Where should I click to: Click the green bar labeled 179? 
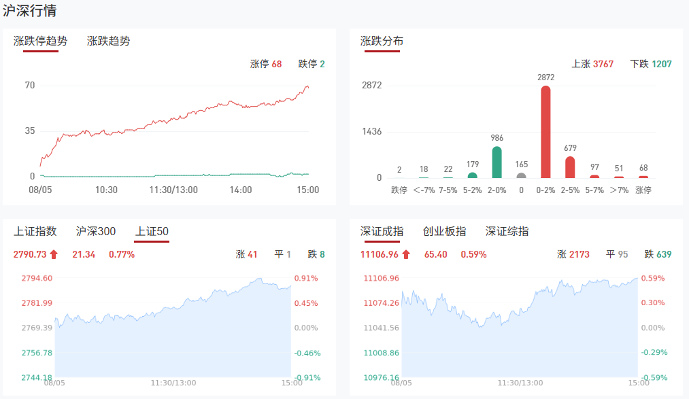point(472,175)
